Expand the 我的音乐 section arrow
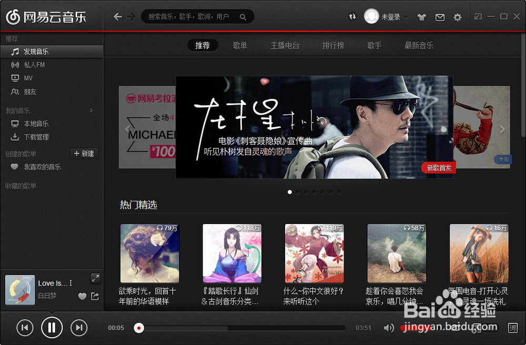This screenshot has width=526, height=345. coord(91,110)
